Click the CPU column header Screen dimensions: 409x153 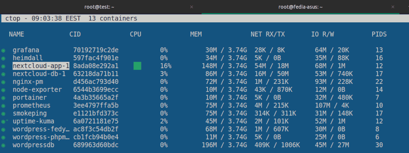point(135,34)
